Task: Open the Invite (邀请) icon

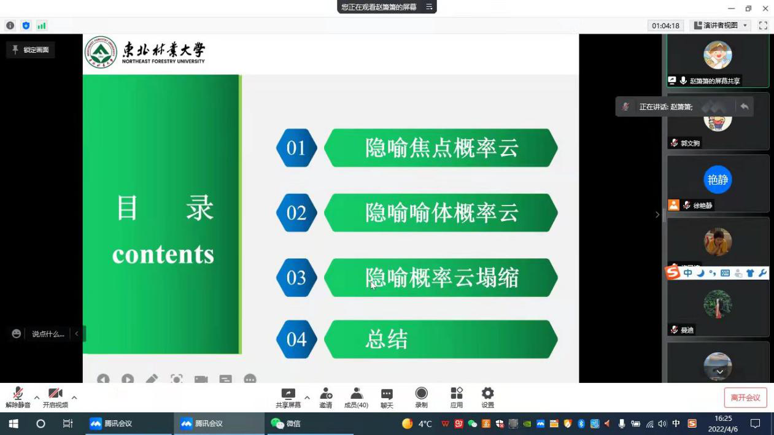Action: click(326, 398)
